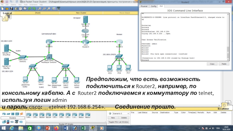233x131 pixels.
Task: Pick the last Generic router model
Action: pyautogui.click(x=88, y=115)
